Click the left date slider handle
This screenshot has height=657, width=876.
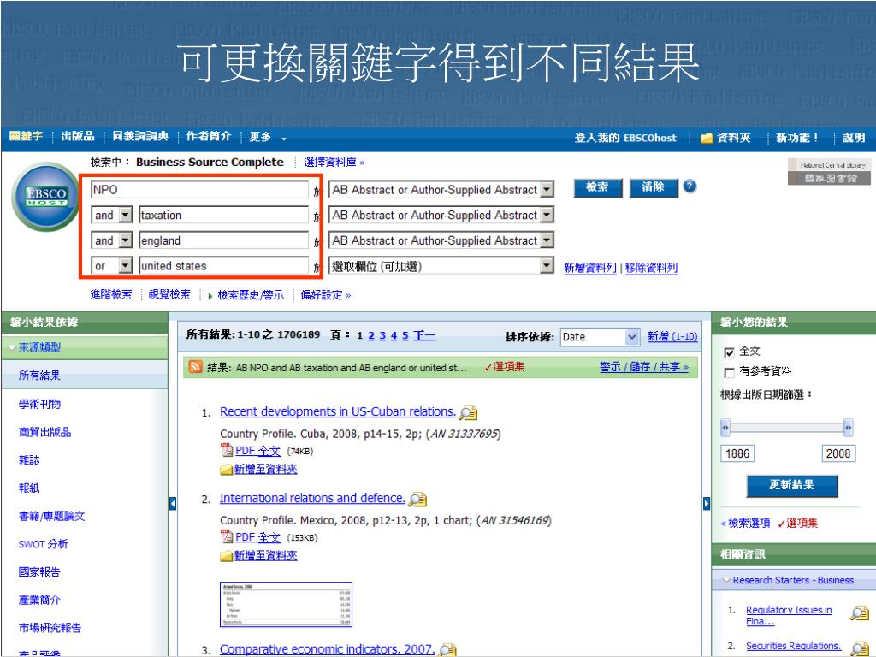point(725,428)
